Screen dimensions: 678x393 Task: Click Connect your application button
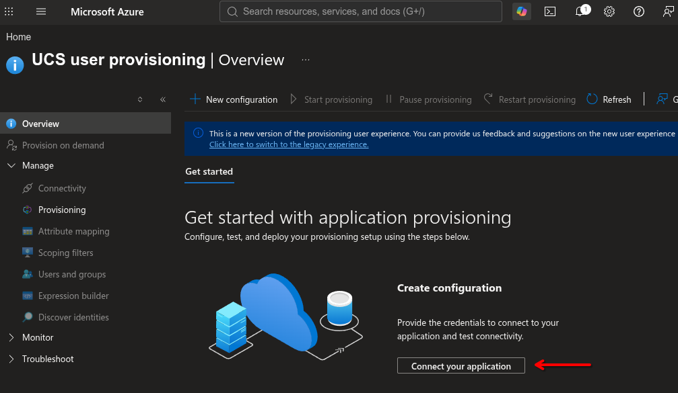461,366
